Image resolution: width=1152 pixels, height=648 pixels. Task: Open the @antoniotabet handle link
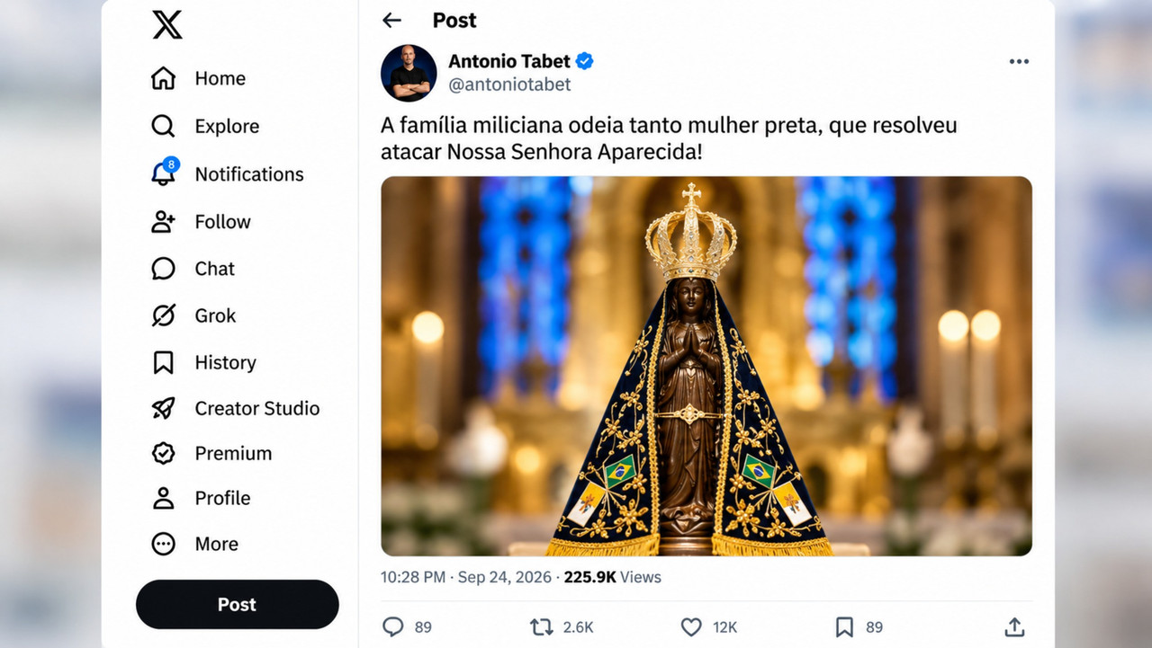pyautogui.click(x=509, y=84)
